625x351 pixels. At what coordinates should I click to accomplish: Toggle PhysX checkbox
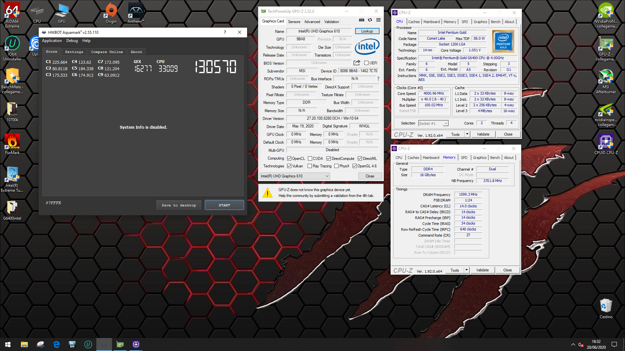coord(337,166)
